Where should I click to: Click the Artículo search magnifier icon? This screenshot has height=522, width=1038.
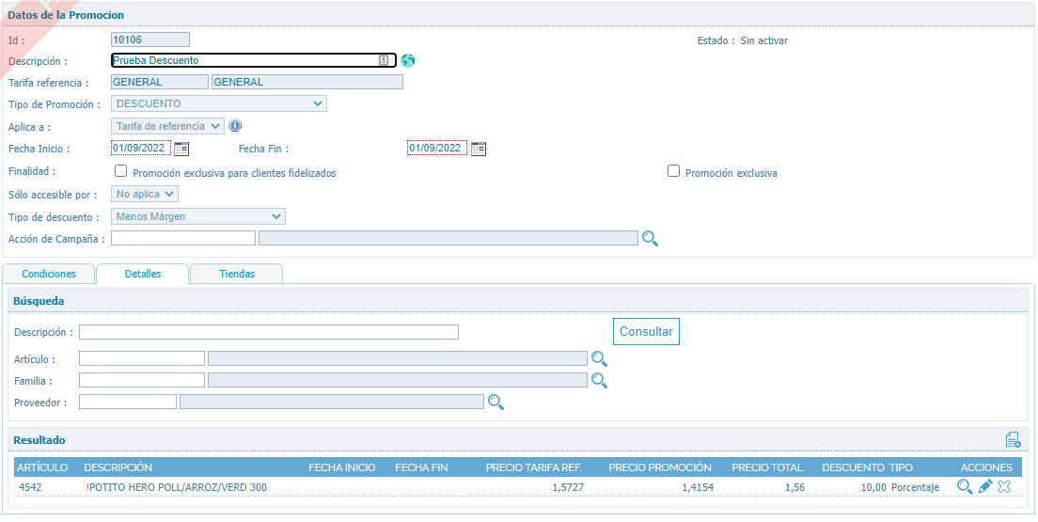coord(599,358)
